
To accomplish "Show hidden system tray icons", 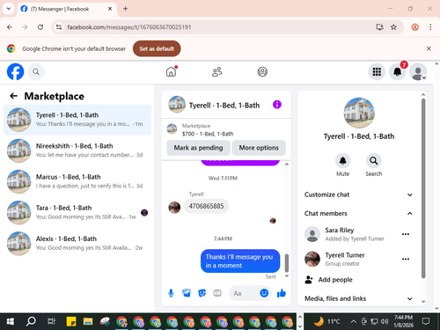I will [354, 322].
